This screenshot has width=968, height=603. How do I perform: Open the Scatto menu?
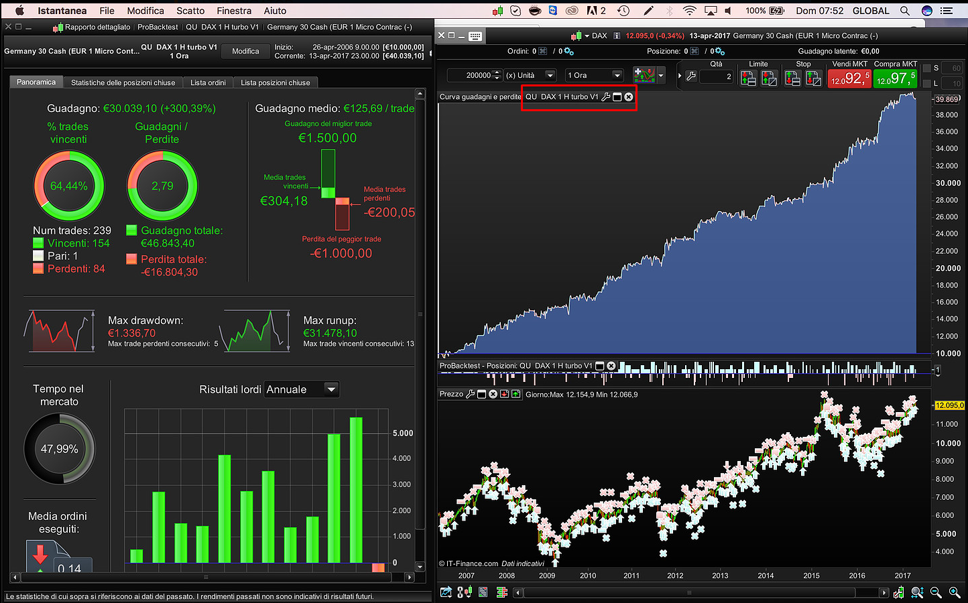[190, 11]
